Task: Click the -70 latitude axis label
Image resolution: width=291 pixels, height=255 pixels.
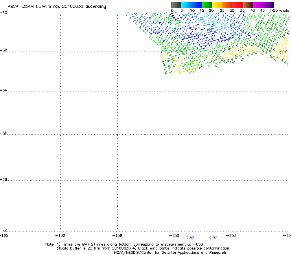Action: pyautogui.click(x=4, y=230)
